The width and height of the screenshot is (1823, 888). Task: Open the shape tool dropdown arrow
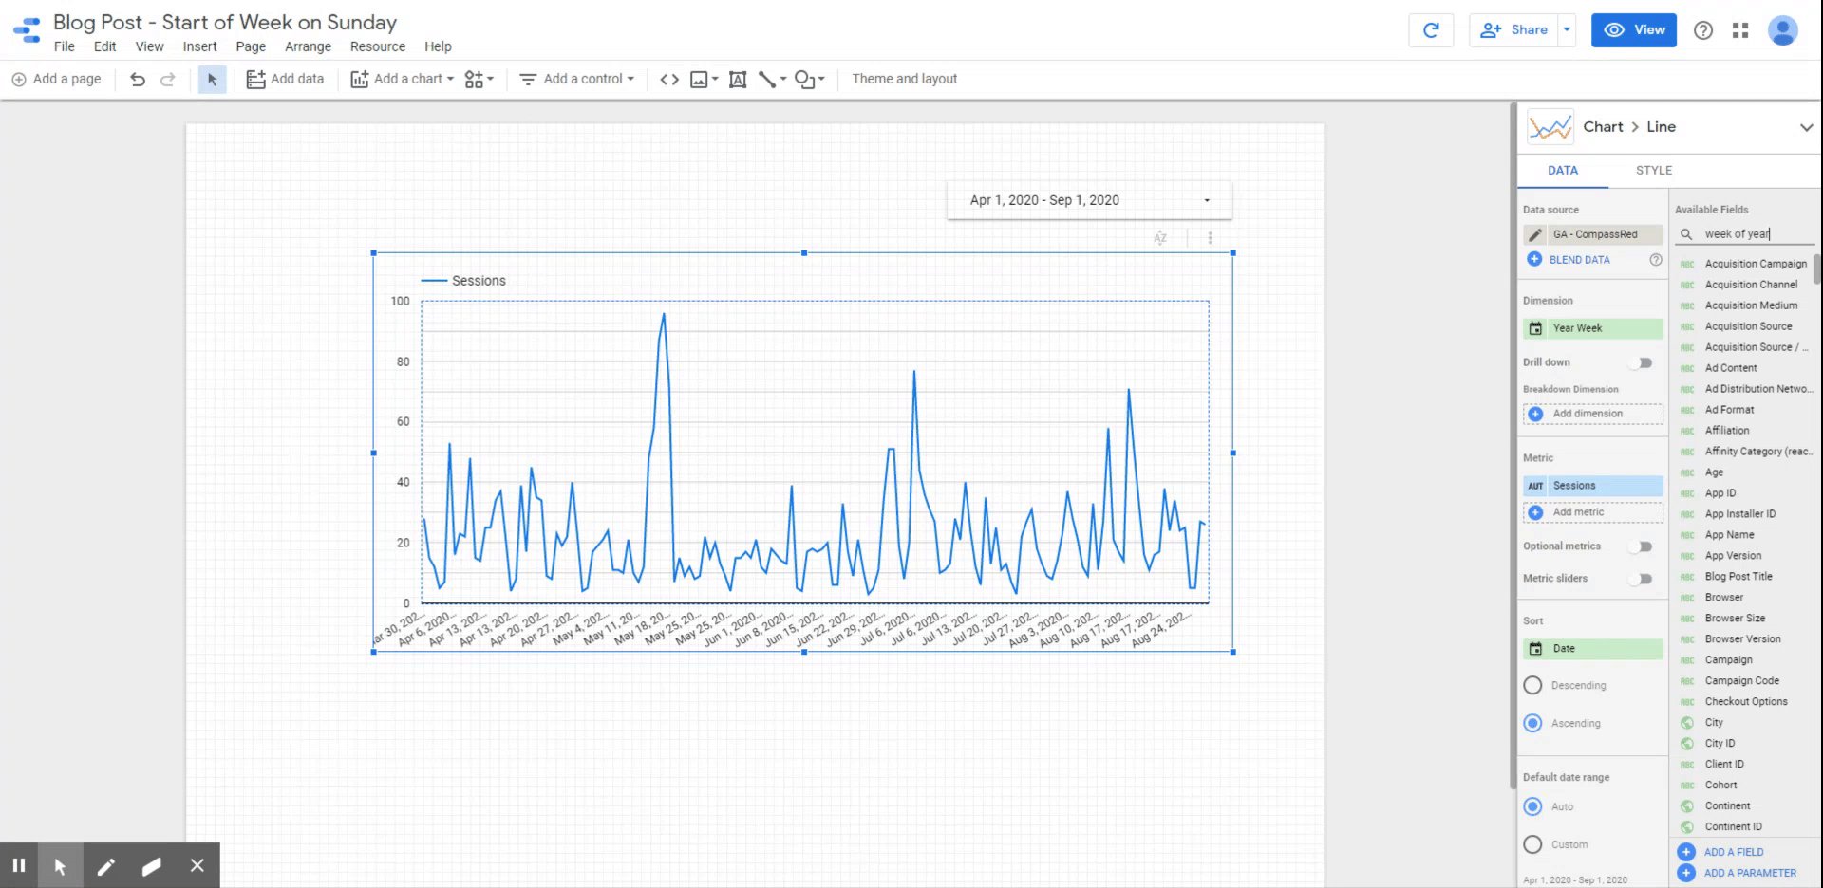821,80
